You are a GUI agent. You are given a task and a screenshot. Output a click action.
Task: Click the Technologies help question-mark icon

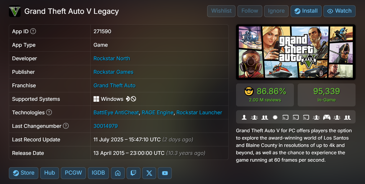[x=49, y=112]
